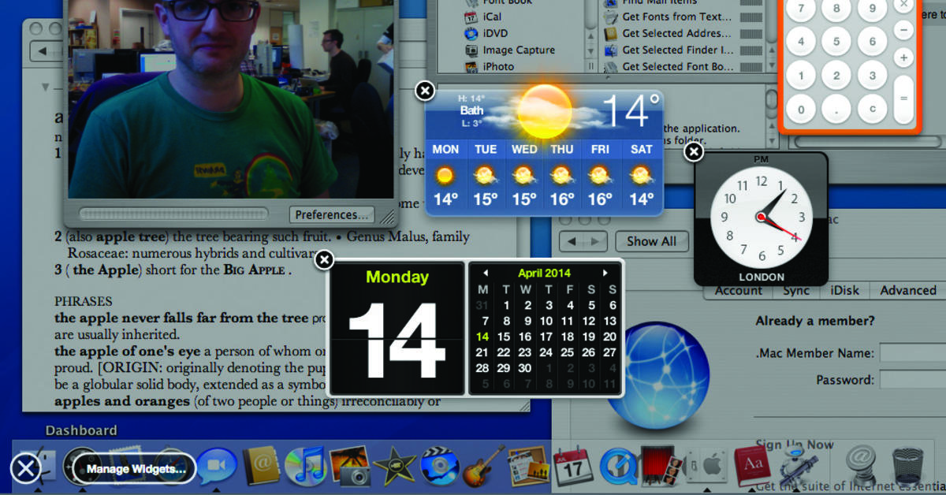
Task: Click calculator minus key
Action: point(903,30)
